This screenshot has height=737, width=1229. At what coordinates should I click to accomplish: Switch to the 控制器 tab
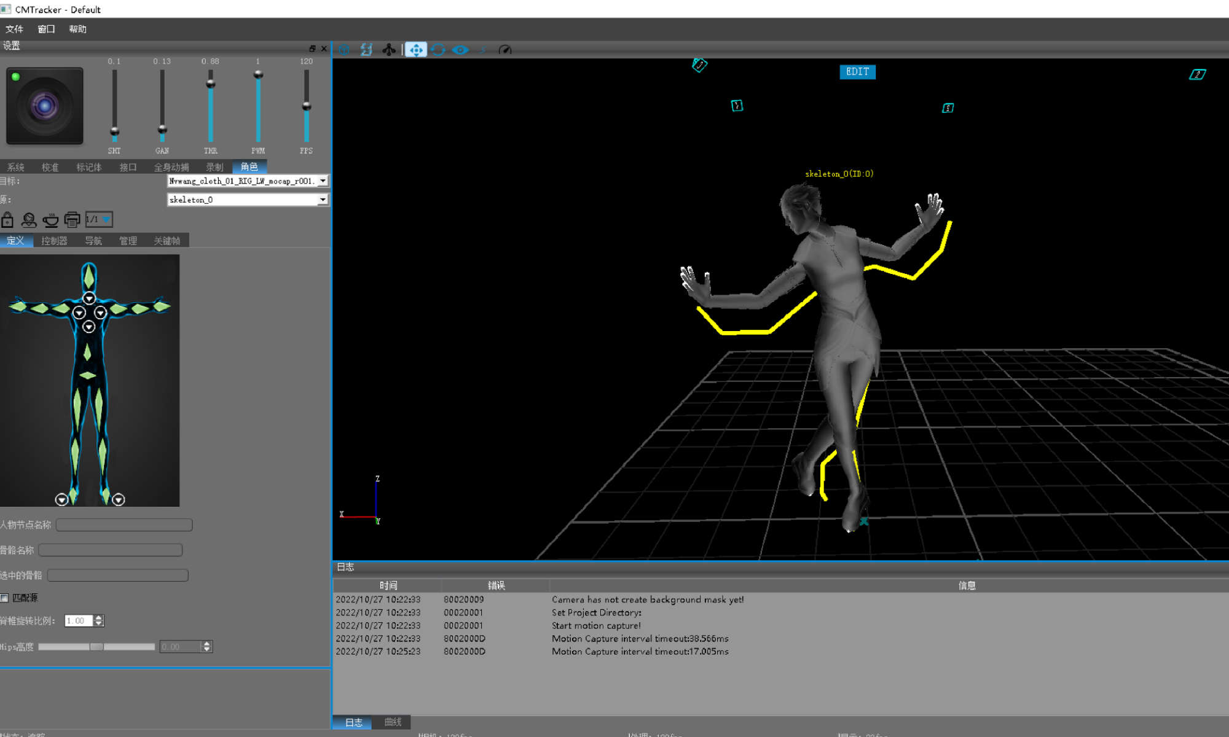click(54, 241)
